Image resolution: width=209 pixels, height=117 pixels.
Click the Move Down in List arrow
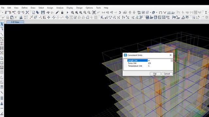point(134,12)
